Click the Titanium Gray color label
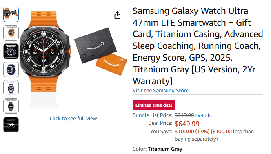This screenshot has width=271, height=154. (165, 149)
